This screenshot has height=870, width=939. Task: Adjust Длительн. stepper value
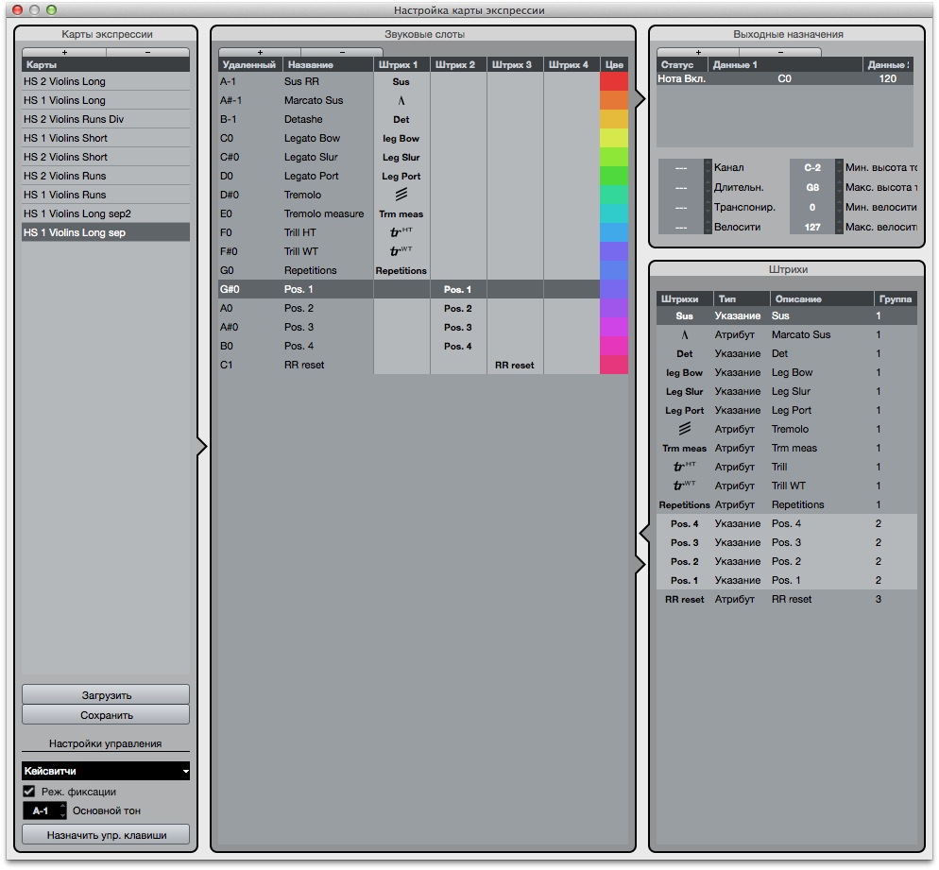(x=708, y=187)
